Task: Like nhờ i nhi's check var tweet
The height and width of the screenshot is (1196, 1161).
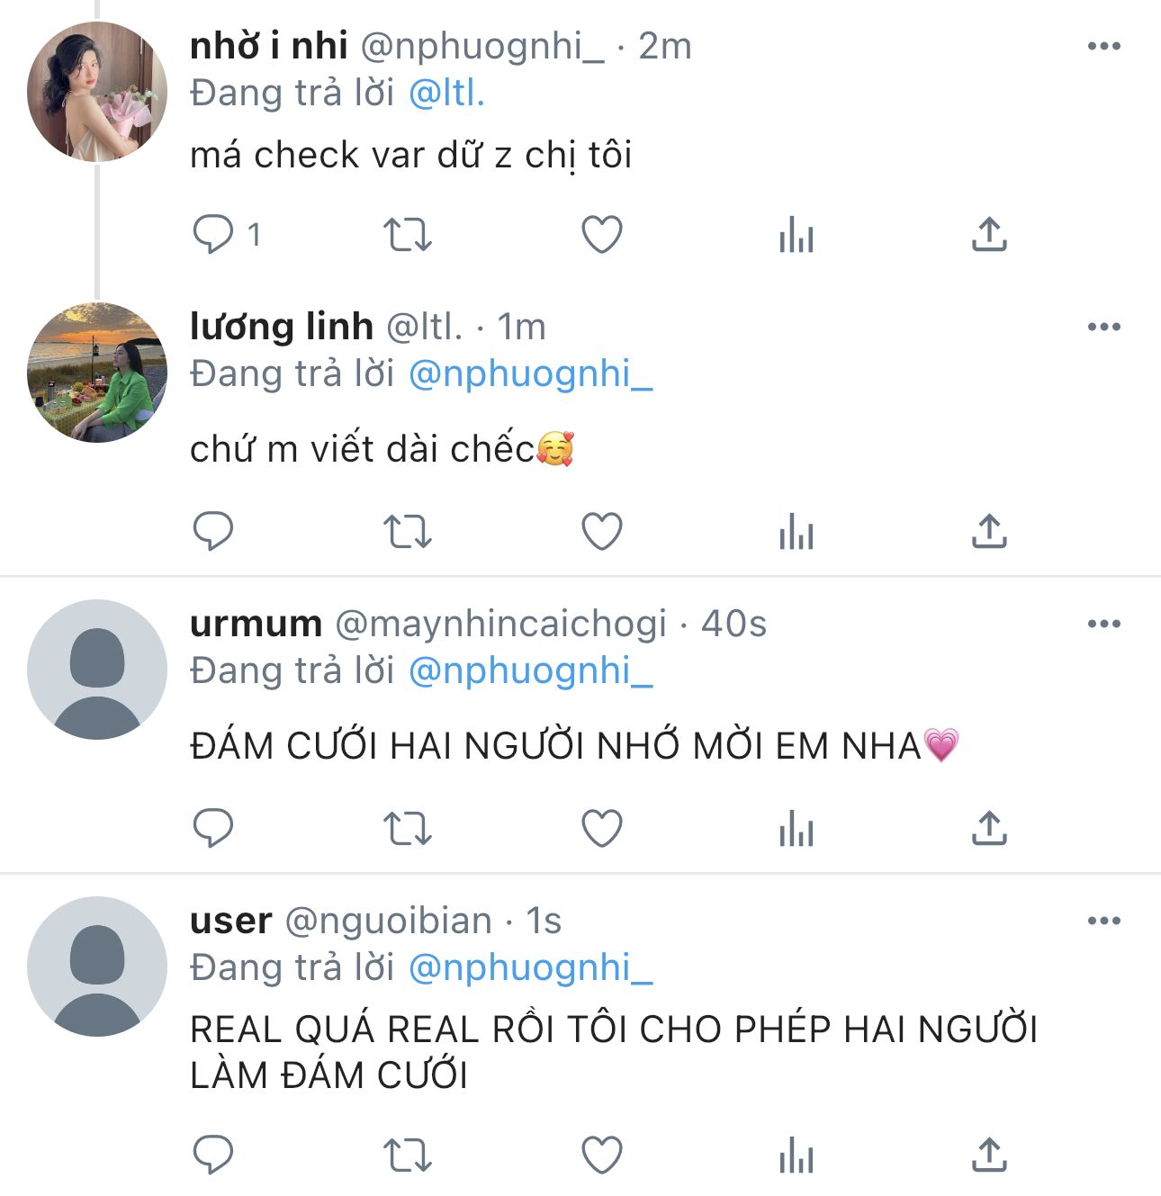Action: pyautogui.click(x=601, y=235)
